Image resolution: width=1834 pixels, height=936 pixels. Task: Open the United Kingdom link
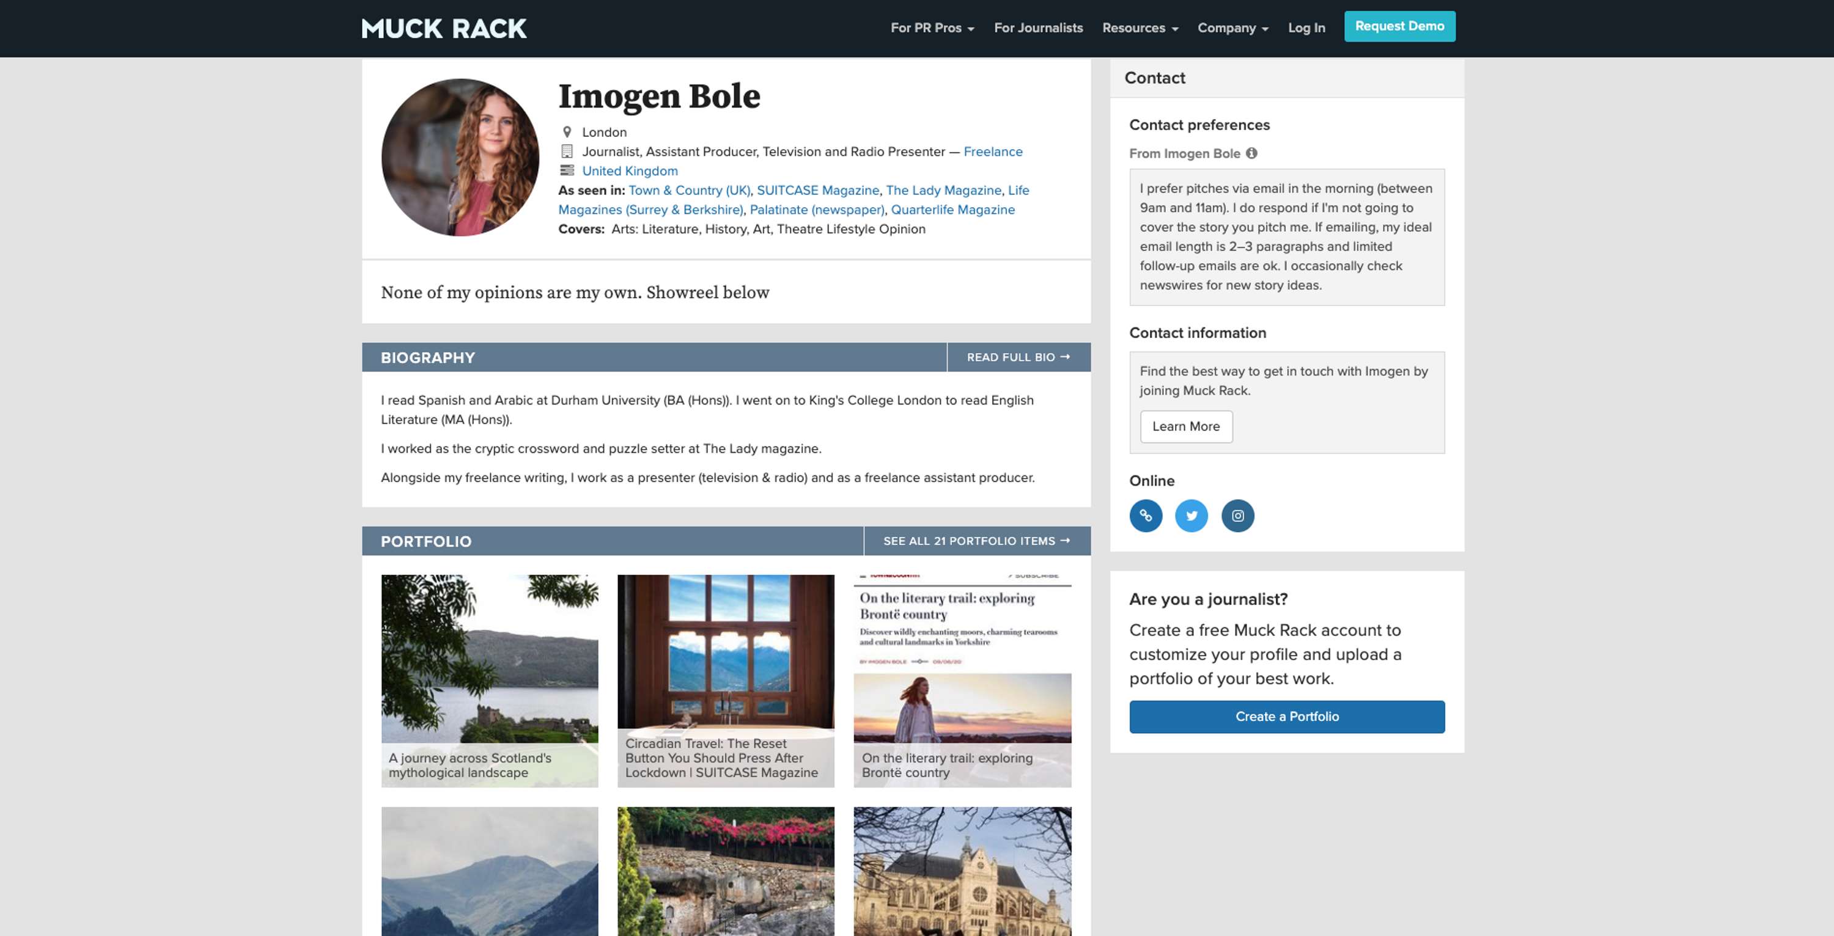tap(630, 171)
